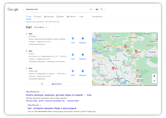This screenshot has width=166, height=118.
Task: Select the kari EXPOBEL listing title
Action: coord(30,34)
